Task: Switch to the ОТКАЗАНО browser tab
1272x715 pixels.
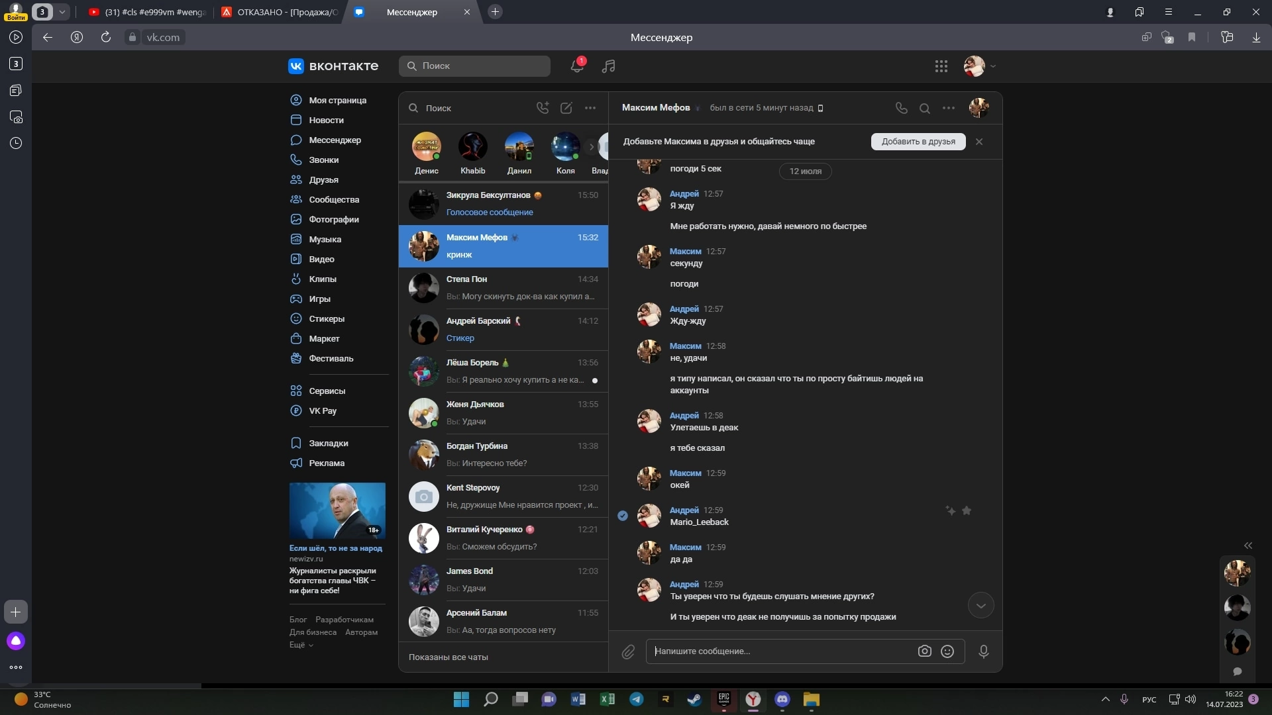Action: 280,12
